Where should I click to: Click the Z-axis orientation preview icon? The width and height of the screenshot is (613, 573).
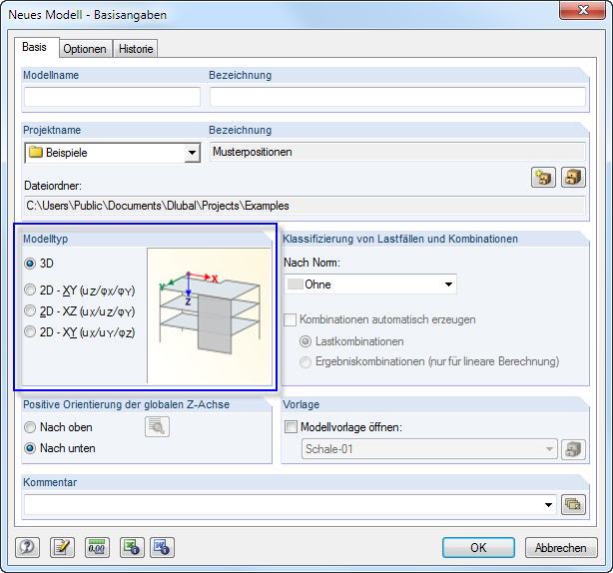coord(157,427)
